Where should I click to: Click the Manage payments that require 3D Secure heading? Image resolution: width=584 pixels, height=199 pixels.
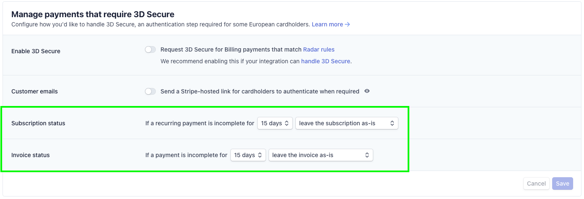tap(93, 15)
